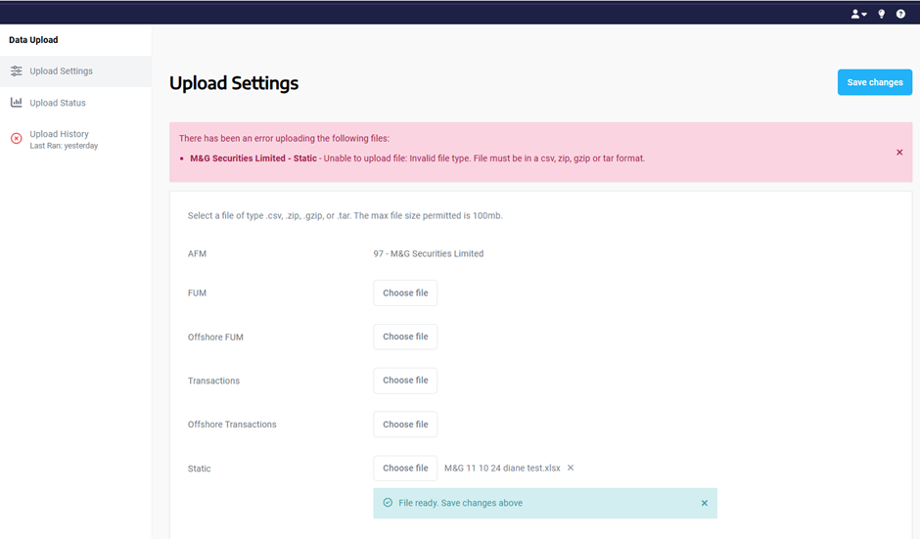Click the M&G diane test.xlsx file name
Screen dimensions: 920x539
(502, 469)
